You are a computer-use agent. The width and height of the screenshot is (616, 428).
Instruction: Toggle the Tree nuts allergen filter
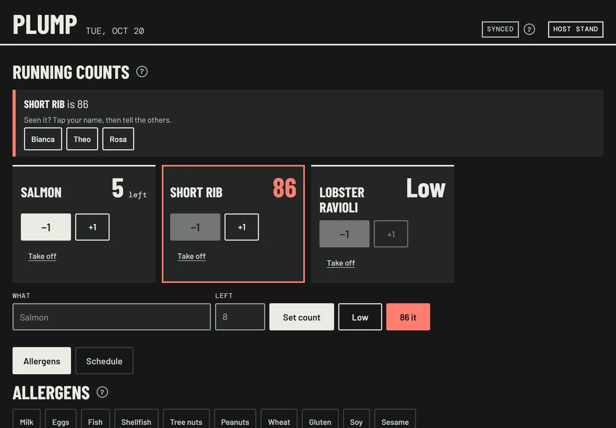coord(186,419)
